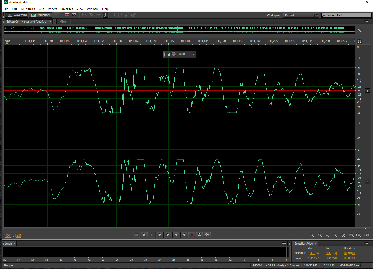Click zoom navigator icon beside overview waveform
The height and width of the screenshot is (269, 373).
(x=360, y=30)
